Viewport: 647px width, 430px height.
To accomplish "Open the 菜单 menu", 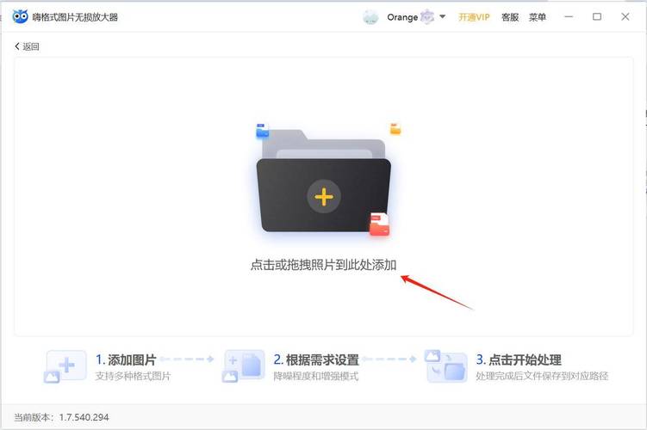I will click(x=538, y=17).
